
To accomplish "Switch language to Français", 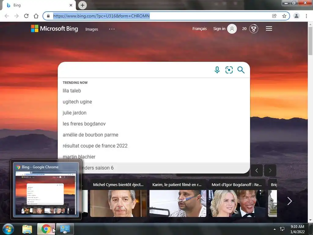I will pyautogui.click(x=199, y=29).
